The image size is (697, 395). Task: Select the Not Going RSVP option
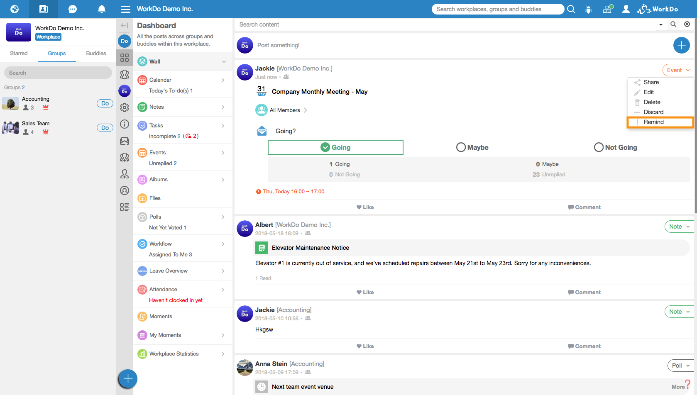tap(616, 147)
